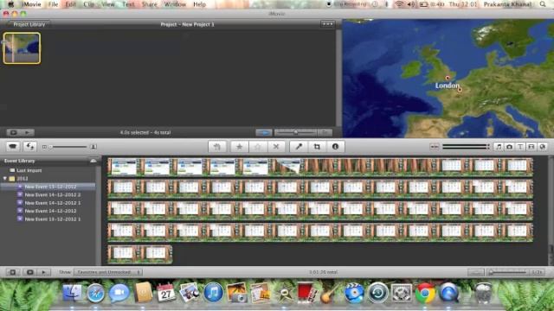Click the project frames-per-thumbnail slider
The height and width of the screenshot is (311, 554).
coord(295,132)
